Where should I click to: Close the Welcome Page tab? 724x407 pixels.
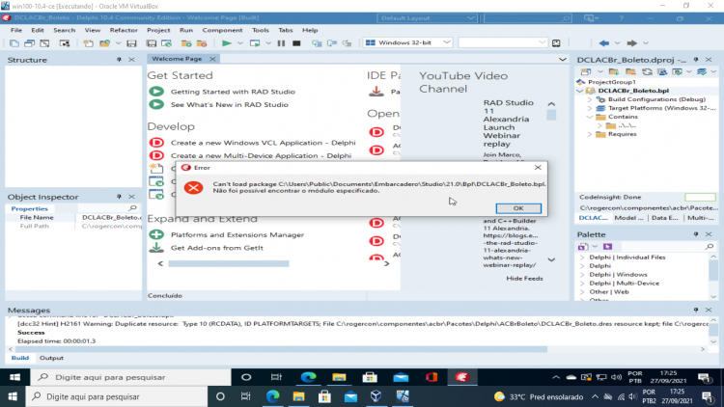pyautogui.click(x=212, y=59)
